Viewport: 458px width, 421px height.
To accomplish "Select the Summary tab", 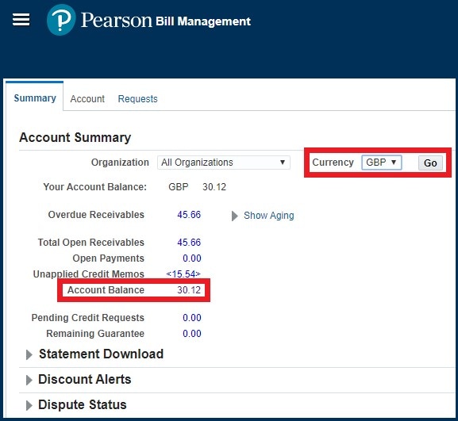I will (35, 98).
